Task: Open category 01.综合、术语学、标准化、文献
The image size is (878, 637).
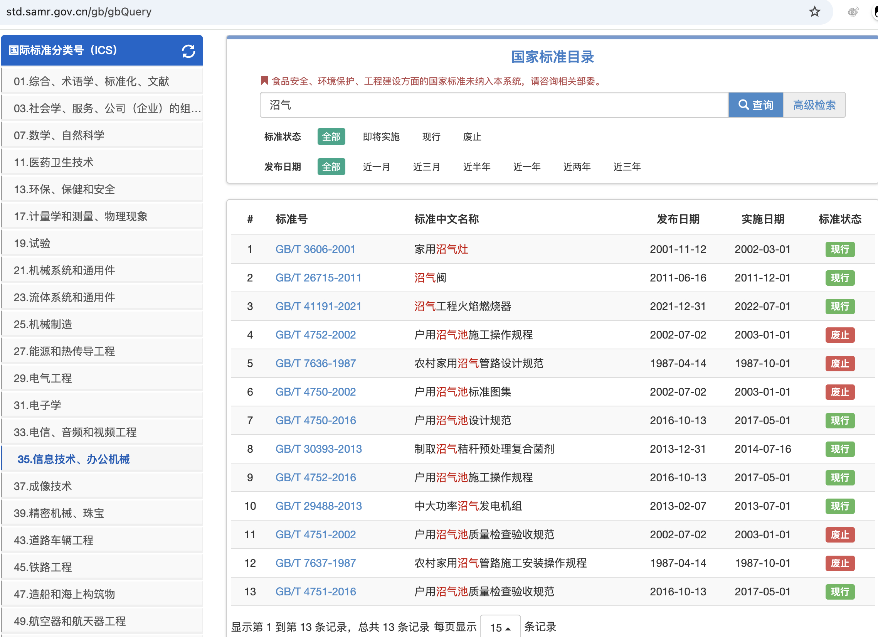Action: coord(102,81)
